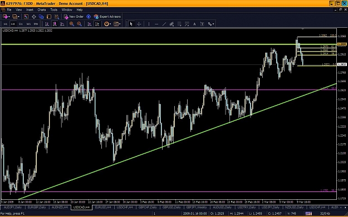The width and height of the screenshot is (348, 217).
Task: Toggle the Expert Advisors button
Action: (107, 17)
